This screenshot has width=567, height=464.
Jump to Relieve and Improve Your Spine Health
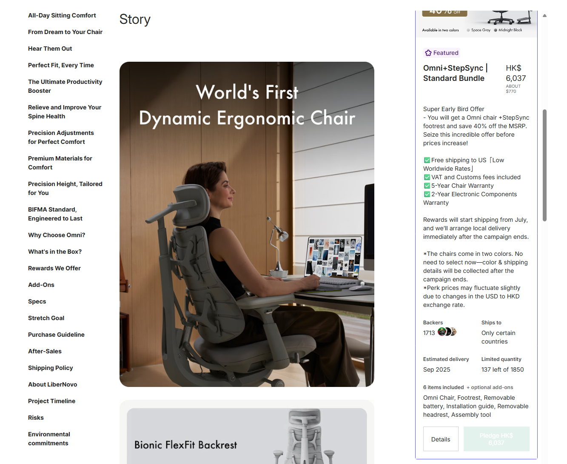(65, 112)
